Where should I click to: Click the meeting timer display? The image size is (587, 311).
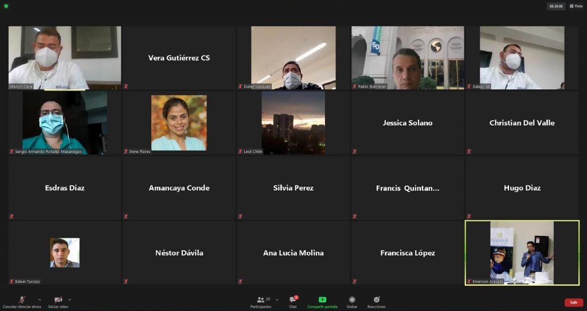pos(556,6)
